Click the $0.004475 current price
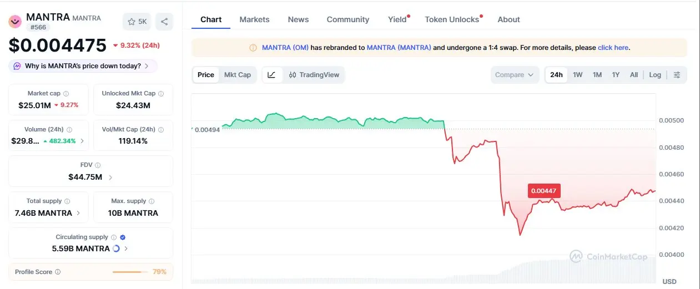This screenshot has width=700, height=289. click(57, 45)
